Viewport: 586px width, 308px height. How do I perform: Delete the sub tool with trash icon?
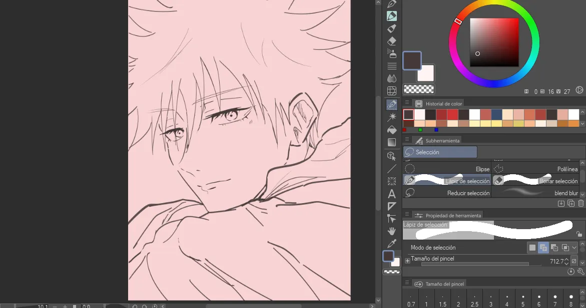(x=581, y=203)
